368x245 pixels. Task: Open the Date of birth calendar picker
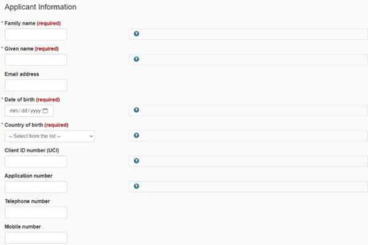pos(45,111)
